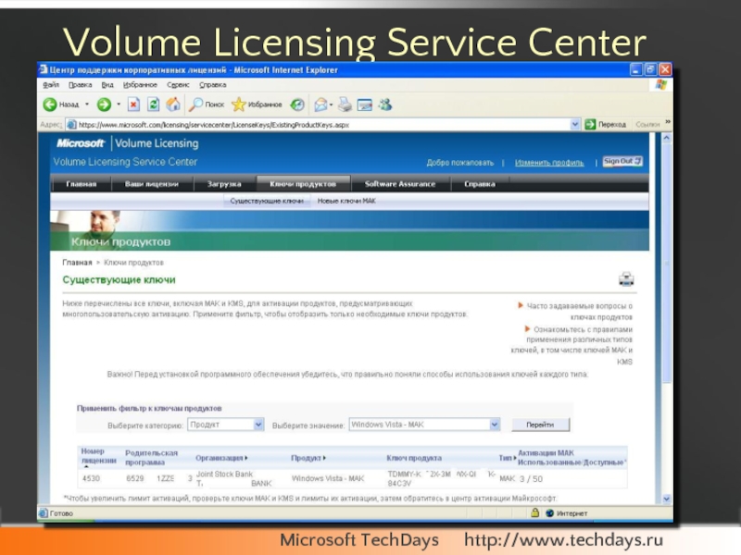Click the Microsoft Volume Licensing logo
This screenshot has height=555, width=741.
[x=128, y=143]
